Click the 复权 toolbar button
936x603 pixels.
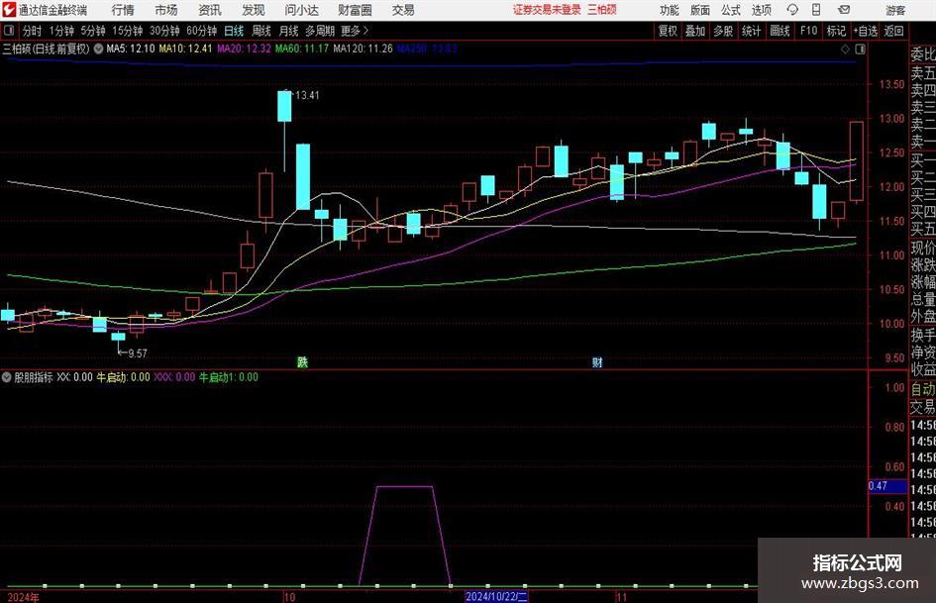668,31
